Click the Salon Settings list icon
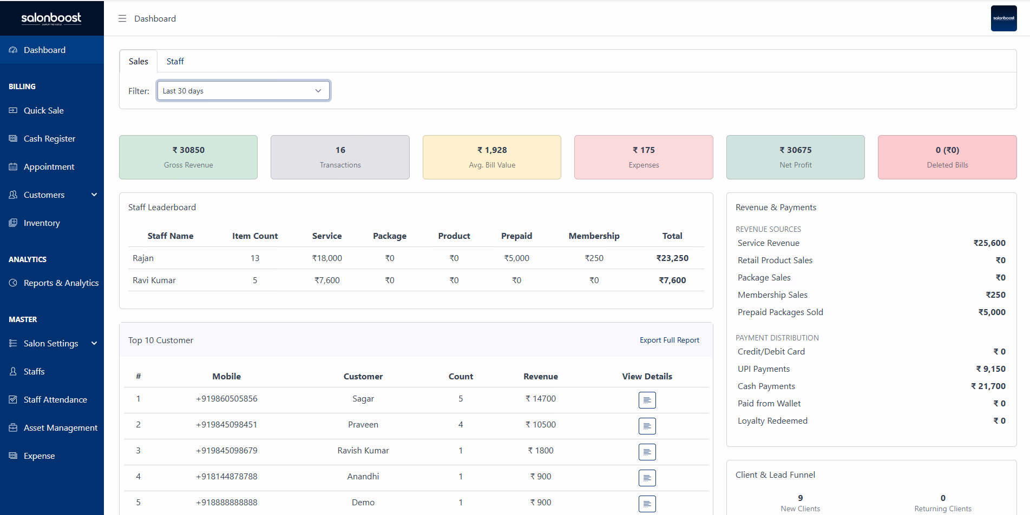 (x=13, y=343)
